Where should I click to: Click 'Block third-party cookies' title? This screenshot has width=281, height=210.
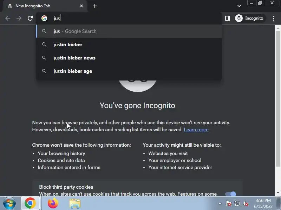pos(66,187)
